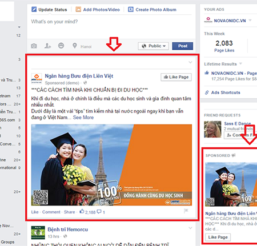Click Like Page in sidebar ad
The height and width of the screenshot is (246, 257).
[x=218, y=237]
